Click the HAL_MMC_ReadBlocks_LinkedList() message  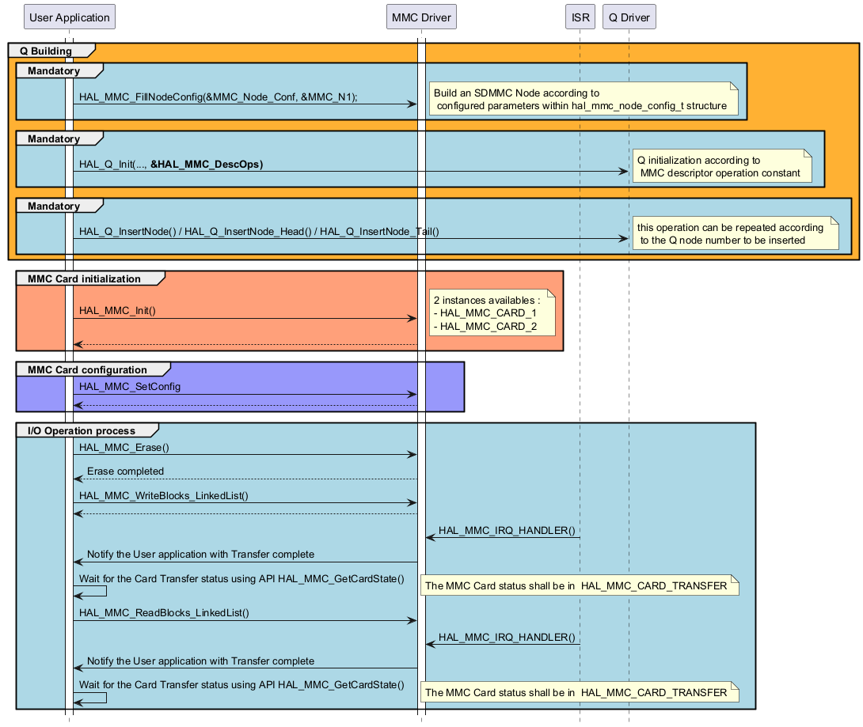pyautogui.click(x=163, y=612)
